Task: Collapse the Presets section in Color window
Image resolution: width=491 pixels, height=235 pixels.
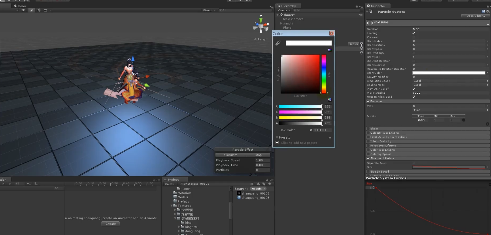Action: [277, 137]
